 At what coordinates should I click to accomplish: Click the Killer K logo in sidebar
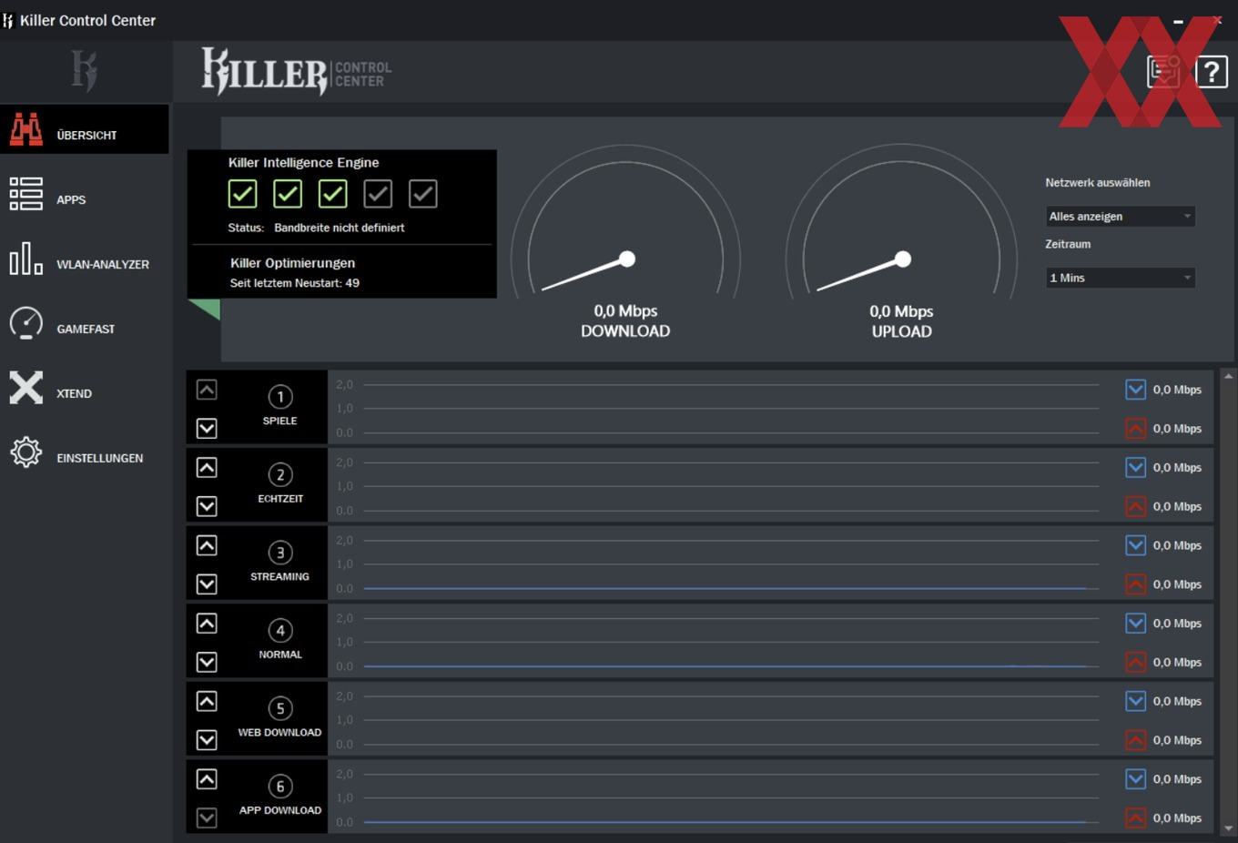(x=84, y=70)
